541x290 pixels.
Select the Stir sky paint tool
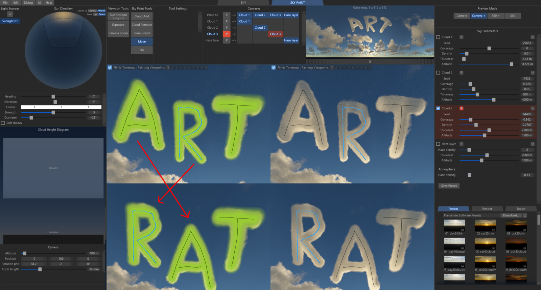pos(142,50)
